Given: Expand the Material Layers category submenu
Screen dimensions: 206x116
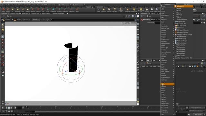Looking at the screenshot, I should [x=167, y=78].
